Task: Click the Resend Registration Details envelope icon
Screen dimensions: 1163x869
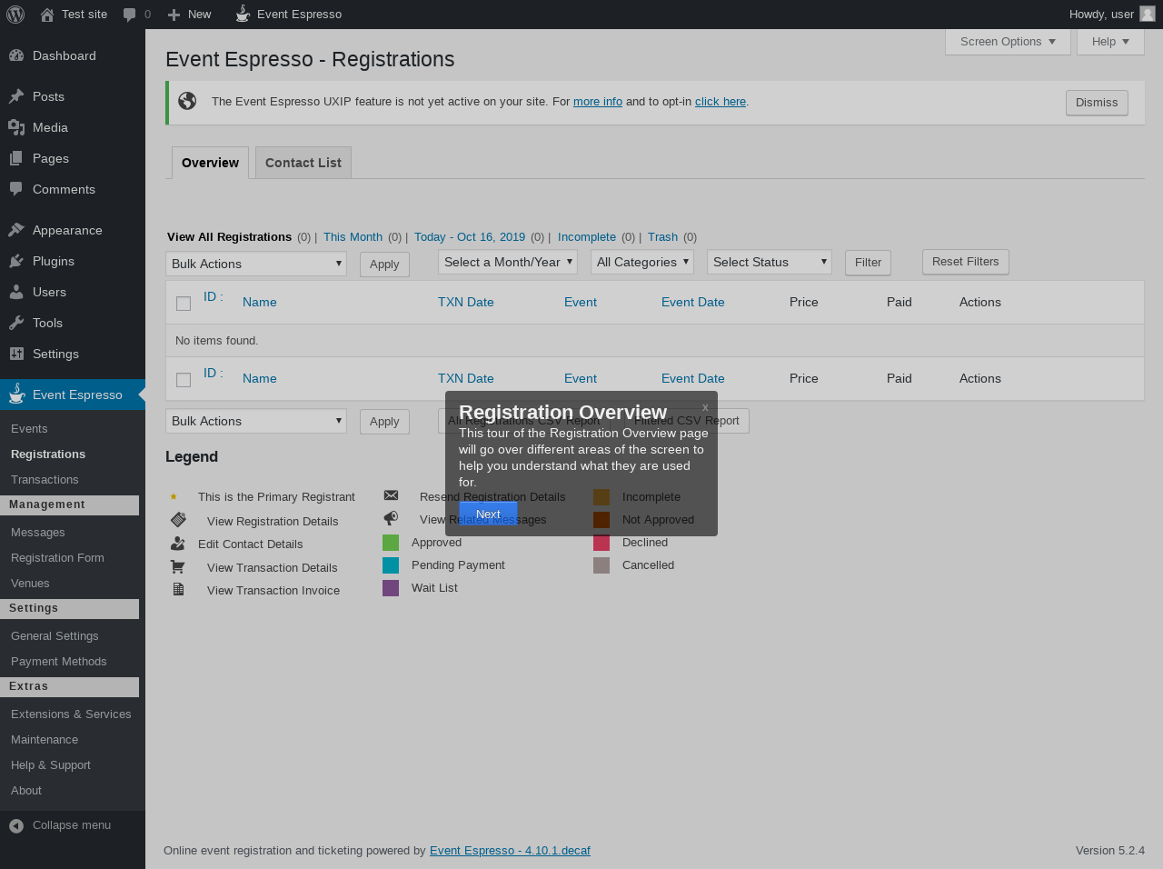Action: tap(391, 495)
